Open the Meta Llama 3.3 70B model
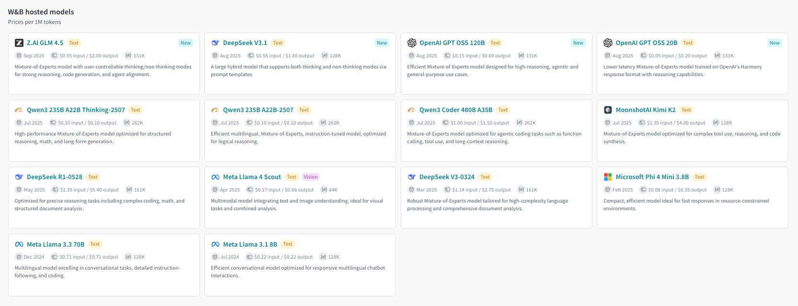 coord(56,244)
